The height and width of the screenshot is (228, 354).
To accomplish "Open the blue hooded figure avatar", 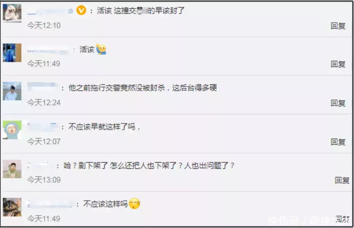I will tap(12, 53).
